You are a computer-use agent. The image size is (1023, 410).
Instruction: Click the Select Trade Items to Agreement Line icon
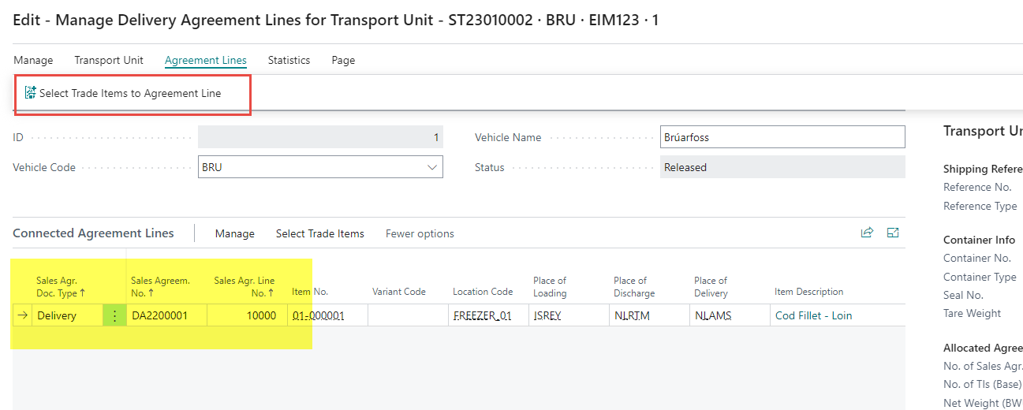point(31,93)
